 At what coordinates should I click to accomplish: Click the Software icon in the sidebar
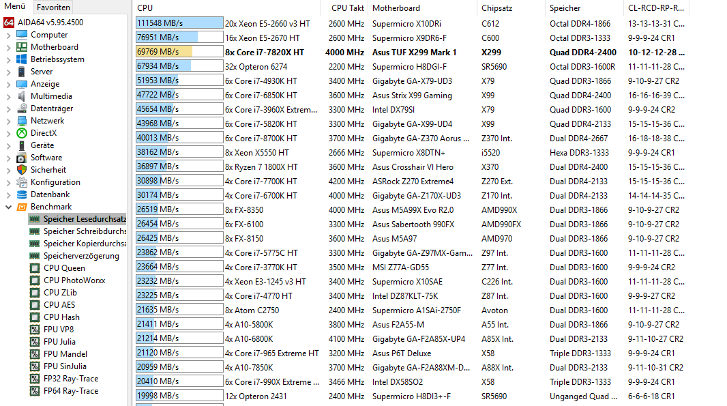coord(22,158)
